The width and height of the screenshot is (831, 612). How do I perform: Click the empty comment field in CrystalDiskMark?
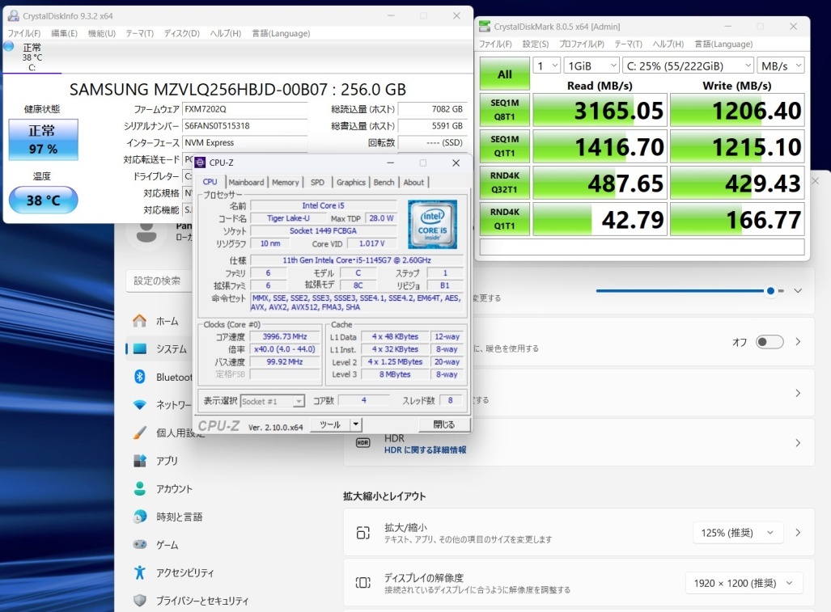[x=642, y=247]
